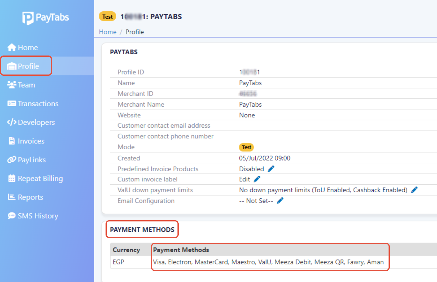Click Customer contact phone number label
This screenshot has height=282, width=437.
pyautogui.click(x=166, y=136)
